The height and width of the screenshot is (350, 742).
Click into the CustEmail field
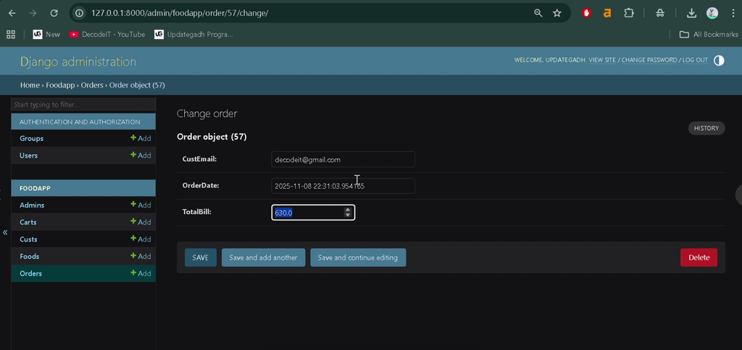(x=343, y=160)
